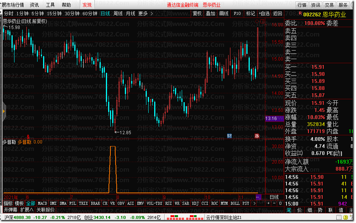
Task: Zoom in the chart with the + button
Action: [x=268, y=203]
